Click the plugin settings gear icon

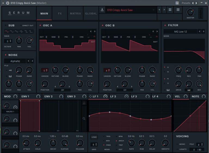tap(8, 3)
